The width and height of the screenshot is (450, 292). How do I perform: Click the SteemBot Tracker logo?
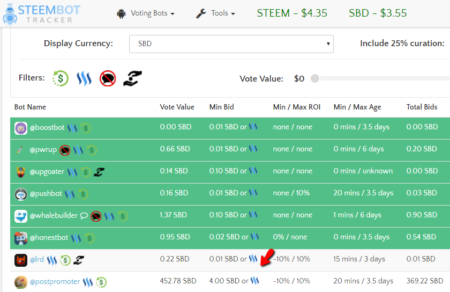click(x=42, y=14)
